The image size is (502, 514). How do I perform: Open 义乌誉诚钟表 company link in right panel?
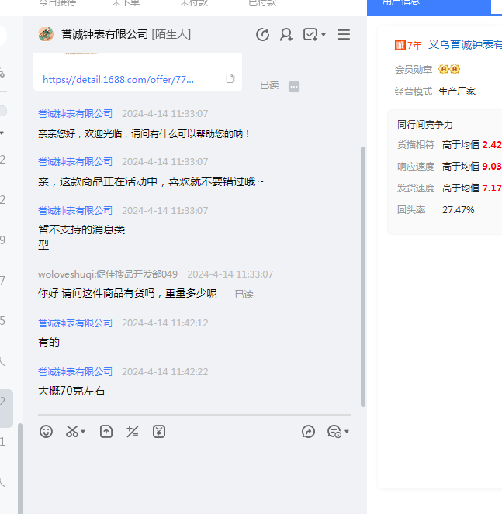465,44
